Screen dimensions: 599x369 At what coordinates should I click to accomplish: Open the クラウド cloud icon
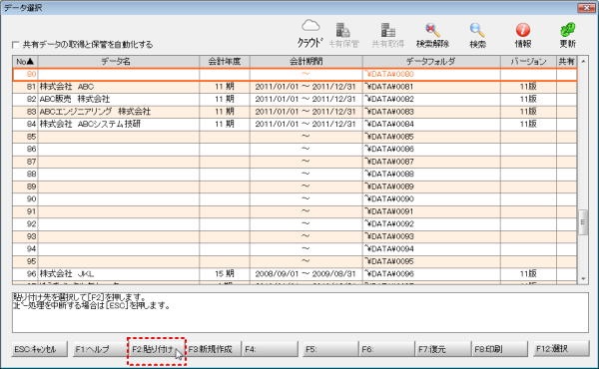pos(310,34)
